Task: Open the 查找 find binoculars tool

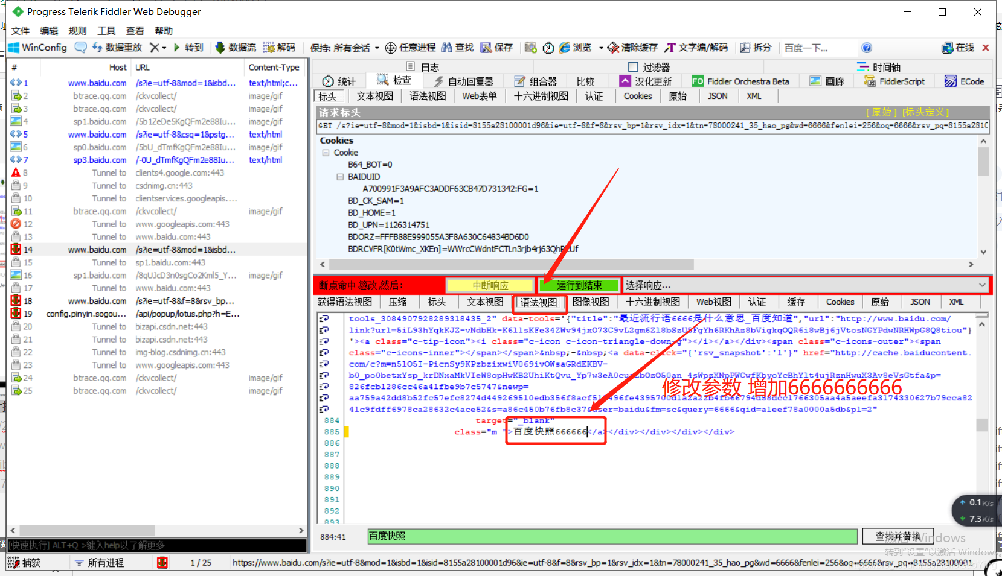Action: [x=457, y=48]
